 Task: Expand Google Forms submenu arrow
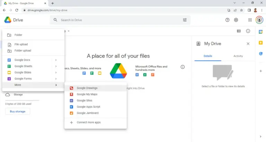tap(56, 79)
